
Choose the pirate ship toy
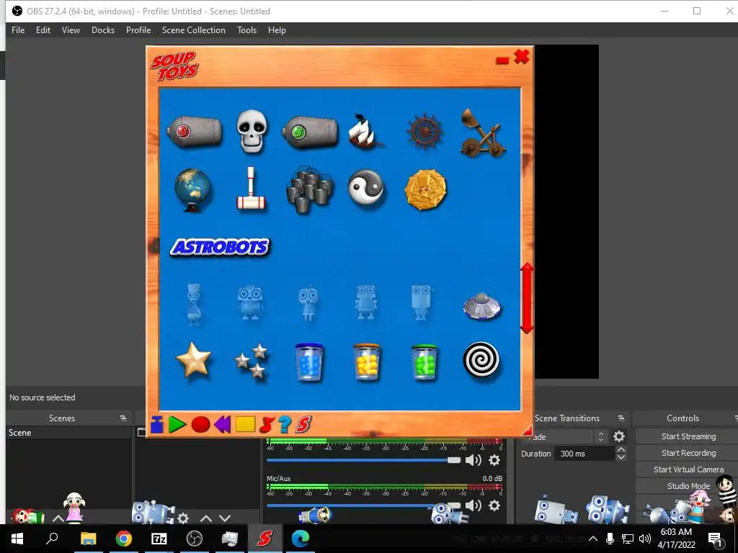pos(365,131)
